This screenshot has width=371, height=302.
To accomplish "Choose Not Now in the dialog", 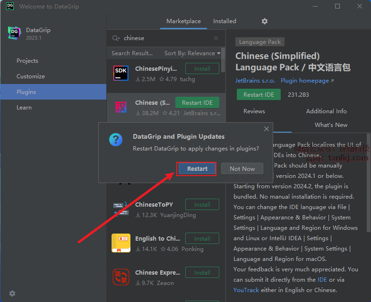I will [242, 169].
